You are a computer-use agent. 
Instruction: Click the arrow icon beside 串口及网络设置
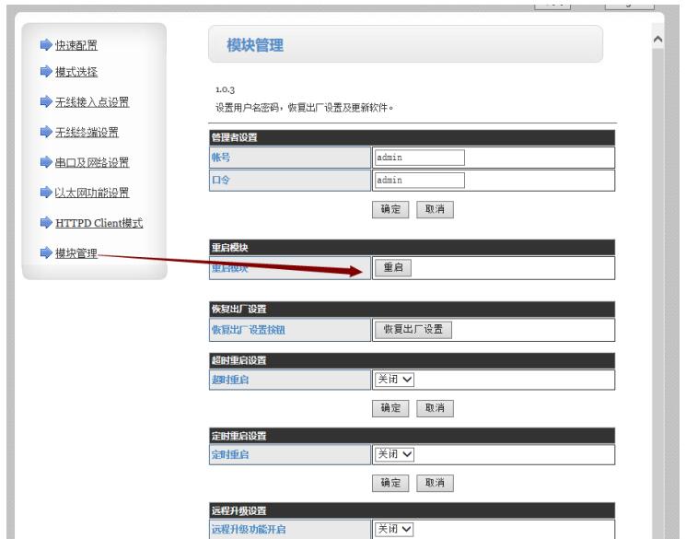click(46, 163)
